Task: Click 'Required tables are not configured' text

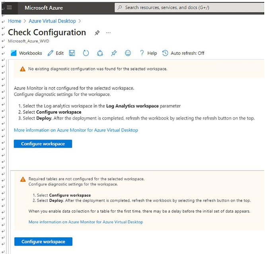Action: click(x=86, y=179)
